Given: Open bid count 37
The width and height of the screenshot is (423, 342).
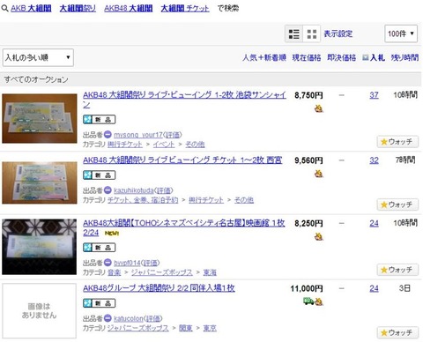Looking at the screenshot, I should [374, 95].
